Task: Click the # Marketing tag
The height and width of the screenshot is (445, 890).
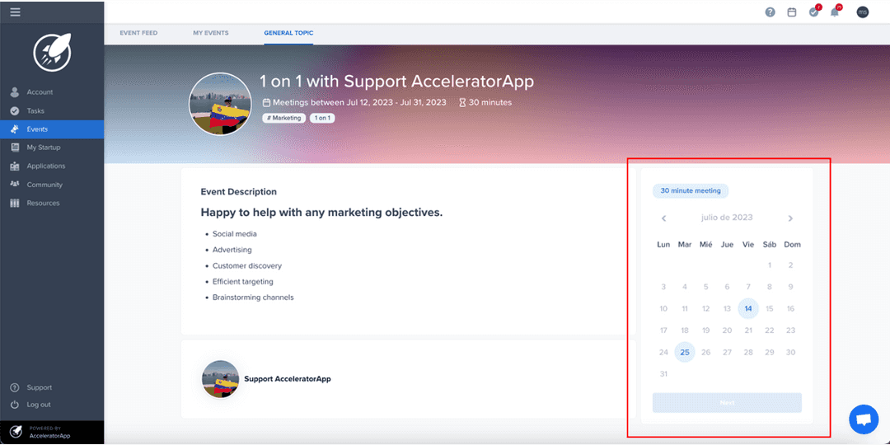Action: (283, 118)
